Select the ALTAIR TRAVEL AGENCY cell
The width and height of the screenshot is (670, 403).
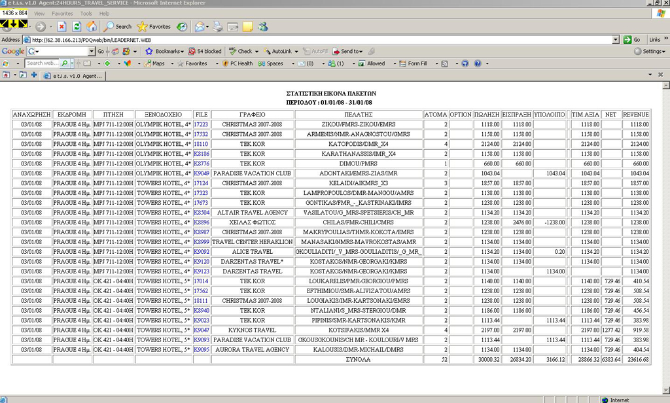pos(253,213)
